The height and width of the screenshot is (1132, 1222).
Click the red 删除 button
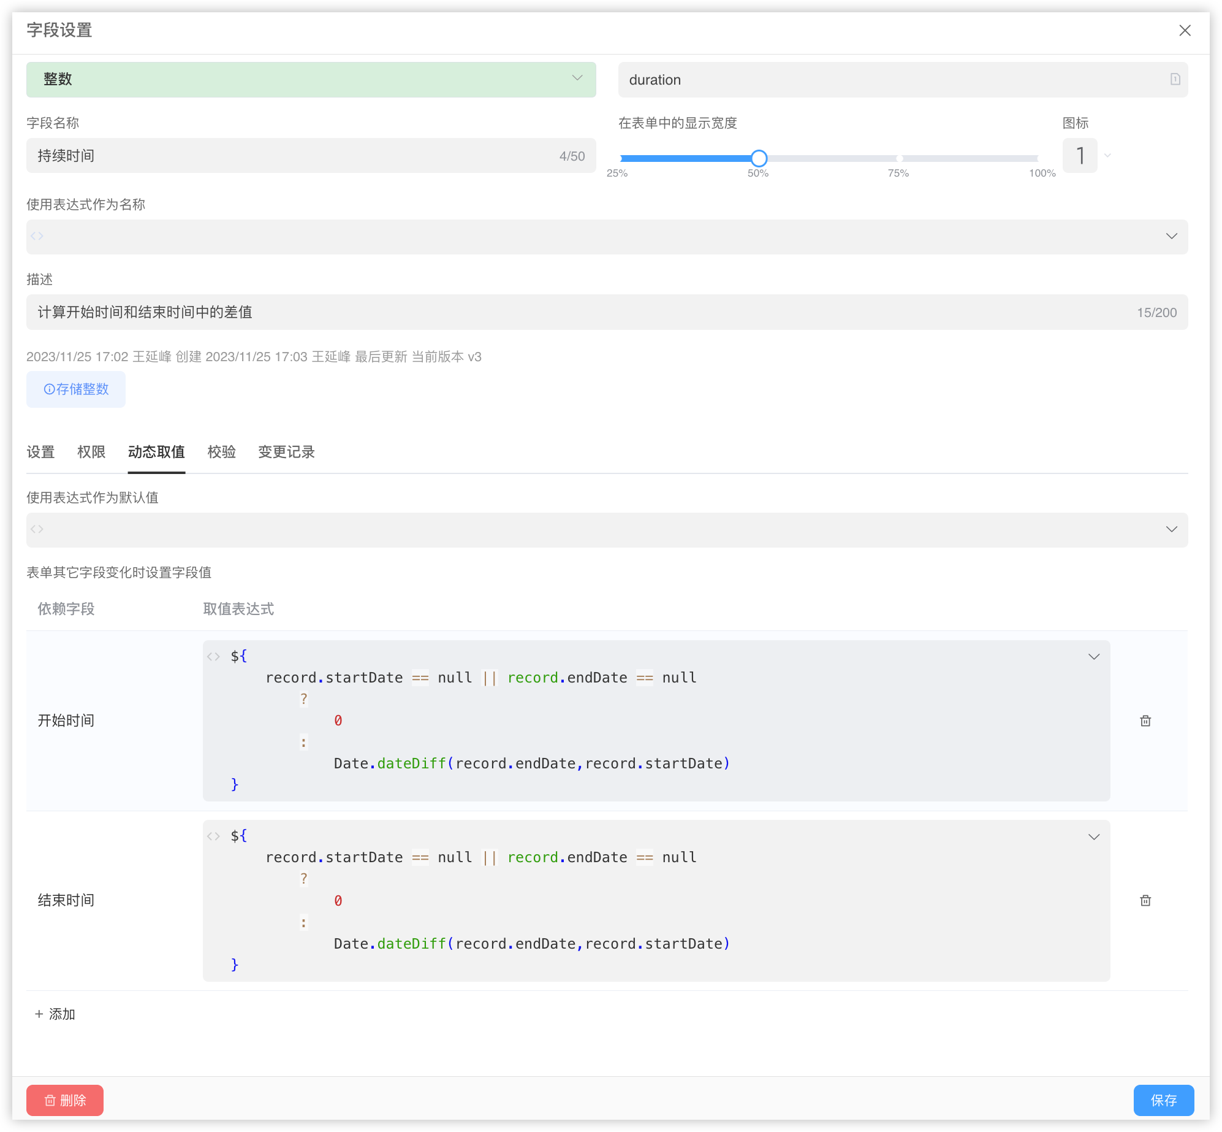(x=65, y=1100)
